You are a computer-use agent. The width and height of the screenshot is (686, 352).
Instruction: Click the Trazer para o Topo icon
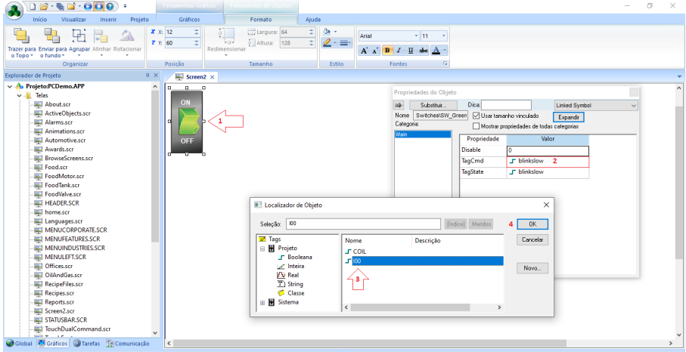(20, 36)
